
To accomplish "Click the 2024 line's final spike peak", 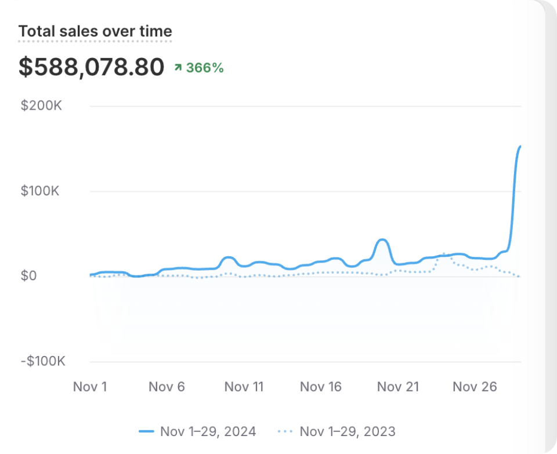I will 520,147.
